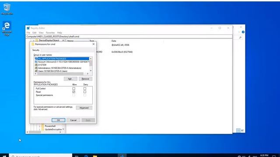The image size is (280, 157).
Task: Click the taskbar search box
Action: pyautogui.click(x=41, y=156)
